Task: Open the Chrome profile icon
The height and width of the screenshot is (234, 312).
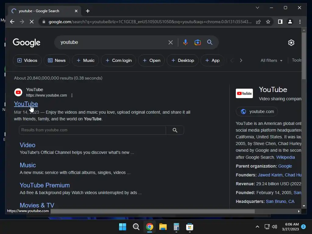Action: (x=290, y=22)
